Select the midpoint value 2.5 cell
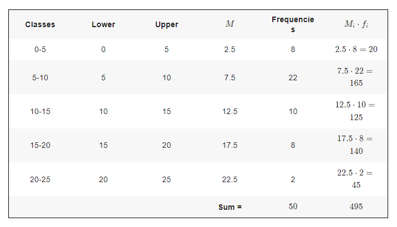 (x=230, y=49)
